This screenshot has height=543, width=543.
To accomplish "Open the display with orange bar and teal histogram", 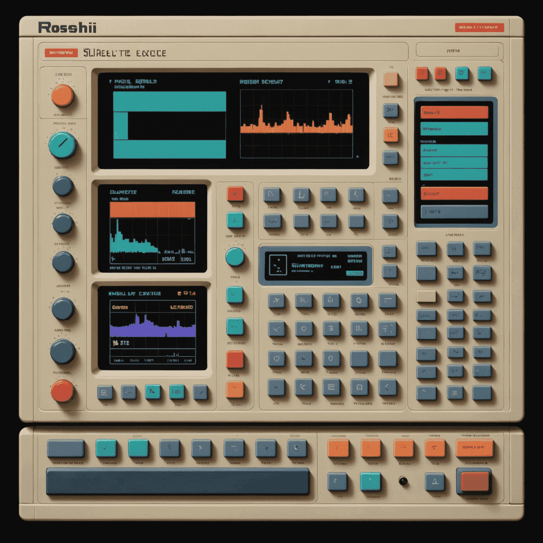I will (x=152, y=228).
